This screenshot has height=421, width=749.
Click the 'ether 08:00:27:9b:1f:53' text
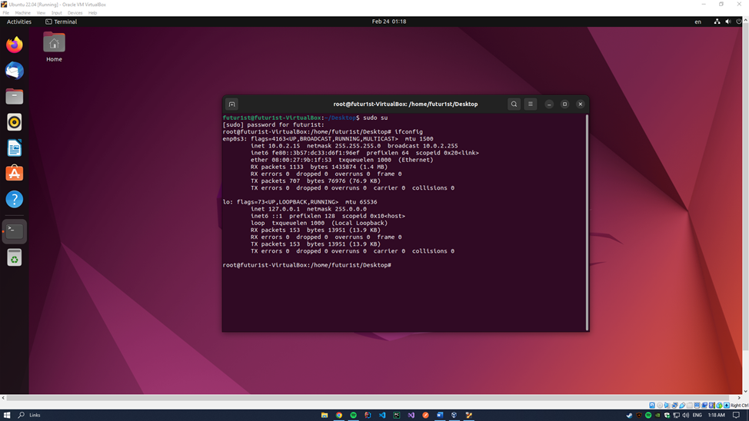[x=291, y=160]
